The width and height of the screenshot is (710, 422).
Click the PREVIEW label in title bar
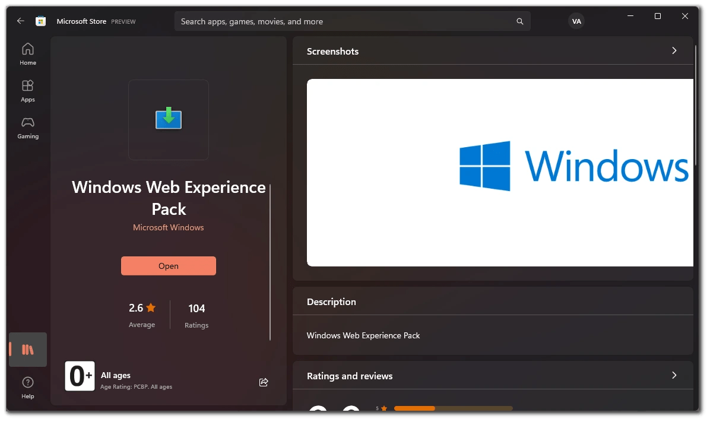click(123, 21)
